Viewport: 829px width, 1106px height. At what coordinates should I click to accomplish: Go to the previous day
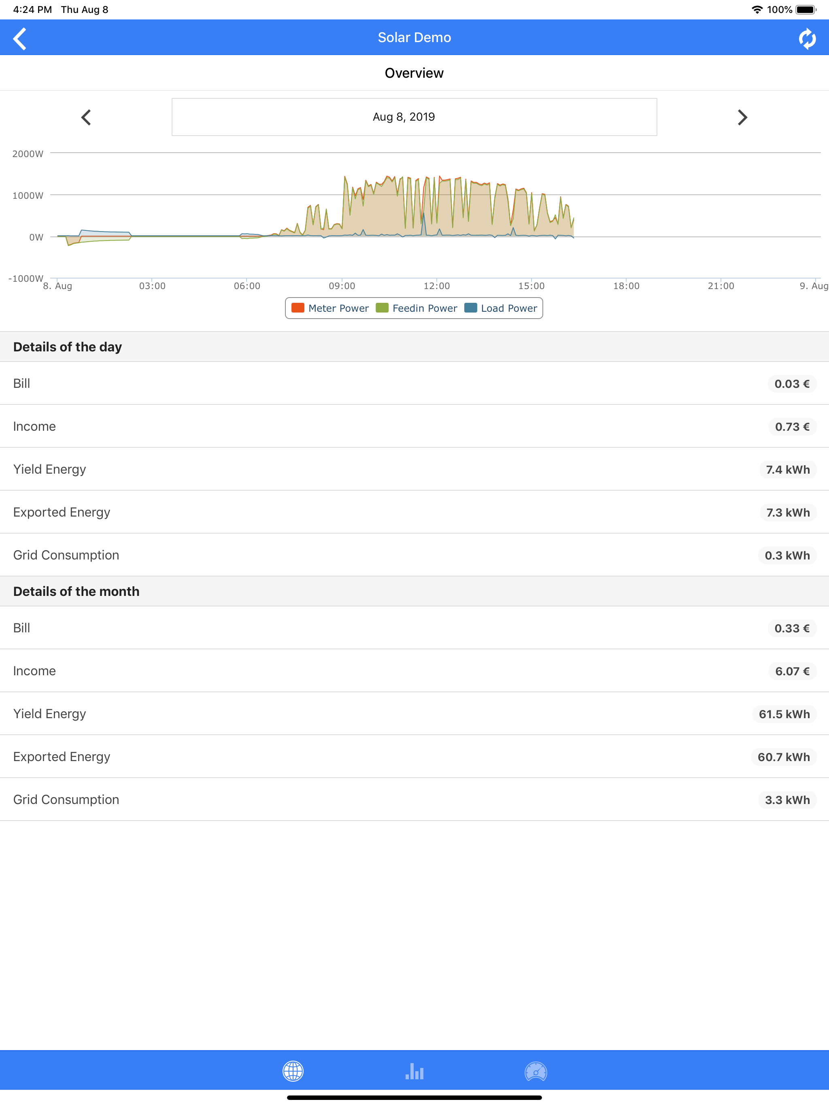click(86, 117)
